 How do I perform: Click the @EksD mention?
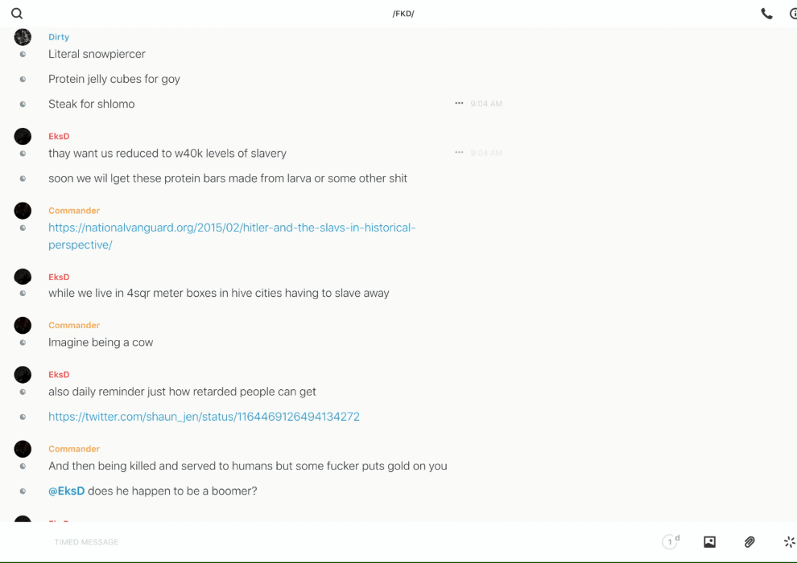click(x=66, y=491)
